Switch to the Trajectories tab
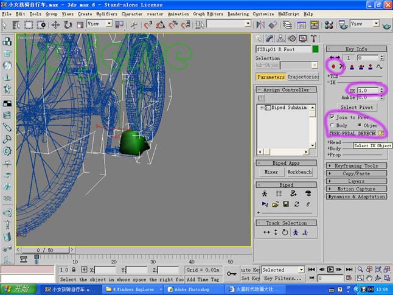The height and width of the screenshot is (295, 393). pyautogui.click(x=303, y=77)
